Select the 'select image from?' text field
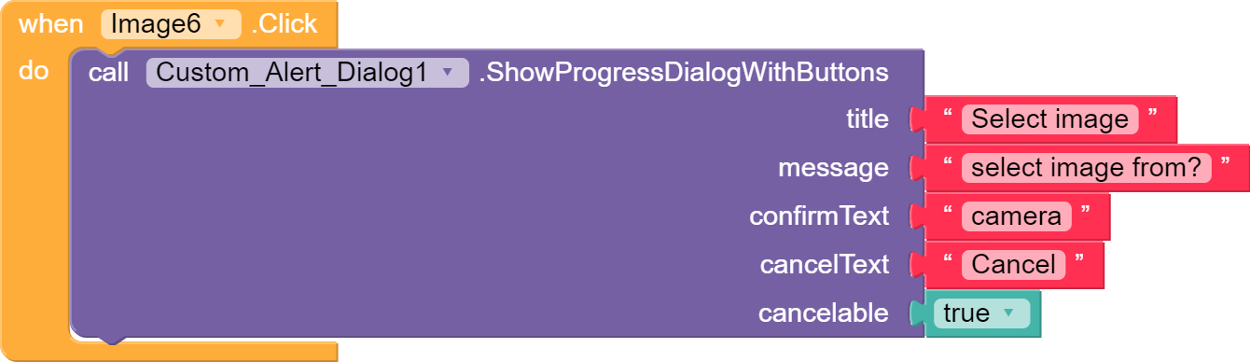Screen dimensions: 1250x362 [x=1086, y=168]
